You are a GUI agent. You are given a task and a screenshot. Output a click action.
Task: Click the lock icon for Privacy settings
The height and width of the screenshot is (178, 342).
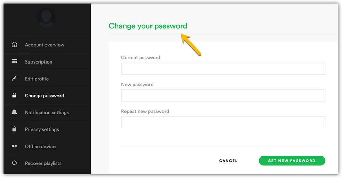[x=14, y=129]
